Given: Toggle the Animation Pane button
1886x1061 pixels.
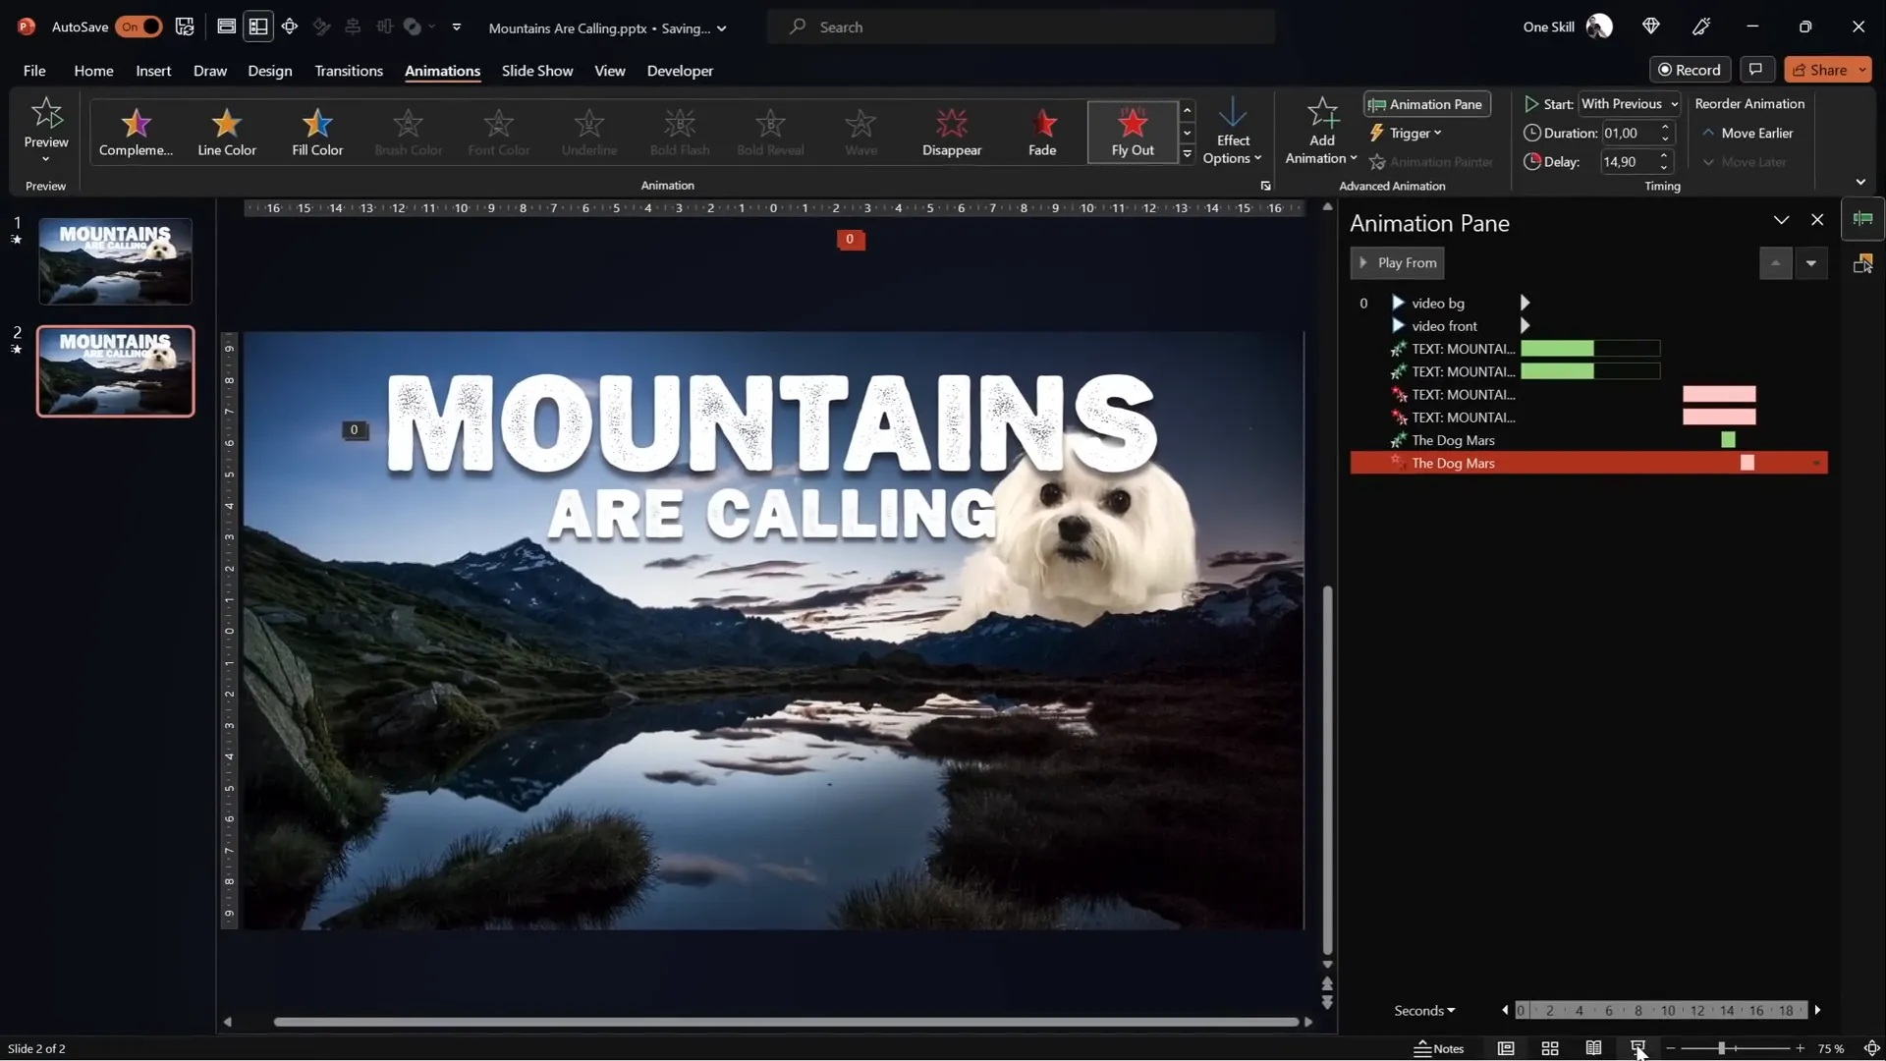Looking at the screenshot, I should (x=1426, y=104).
